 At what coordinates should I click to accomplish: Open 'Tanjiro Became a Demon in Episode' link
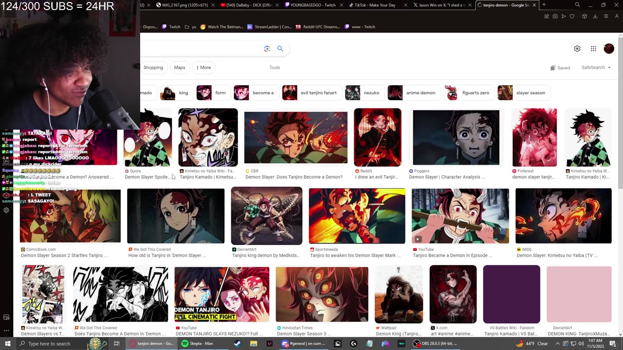click(453, 256)
